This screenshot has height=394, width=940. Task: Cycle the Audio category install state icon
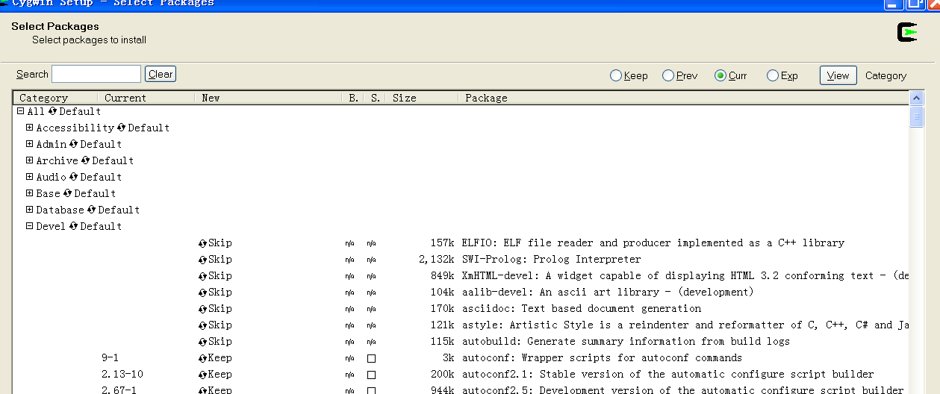coord(74,177)
